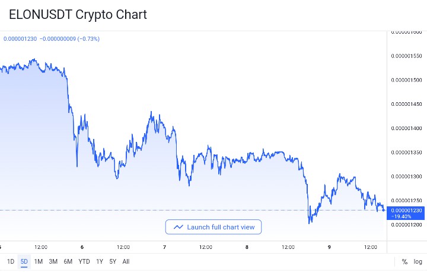427x272 pixels.
Task: Show All time range data
Action: coord(126,261)
